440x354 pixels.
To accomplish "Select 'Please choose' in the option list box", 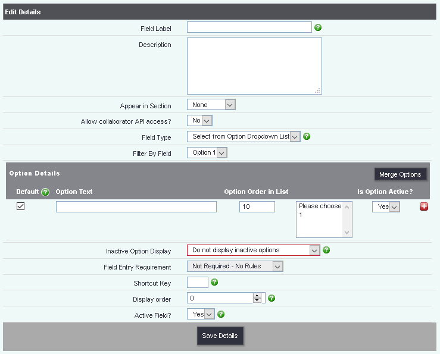I will click(320, 206).
